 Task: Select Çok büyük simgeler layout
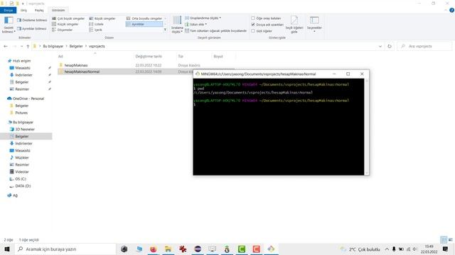point(68,18)
